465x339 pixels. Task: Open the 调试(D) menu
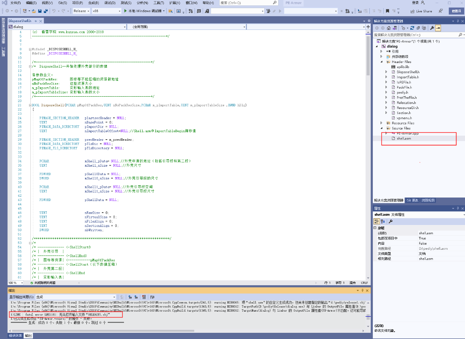pos(110,3)
